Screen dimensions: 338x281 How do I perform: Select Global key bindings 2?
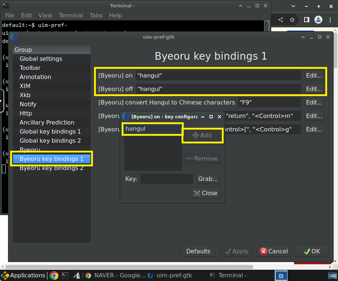tap(52, 140)
